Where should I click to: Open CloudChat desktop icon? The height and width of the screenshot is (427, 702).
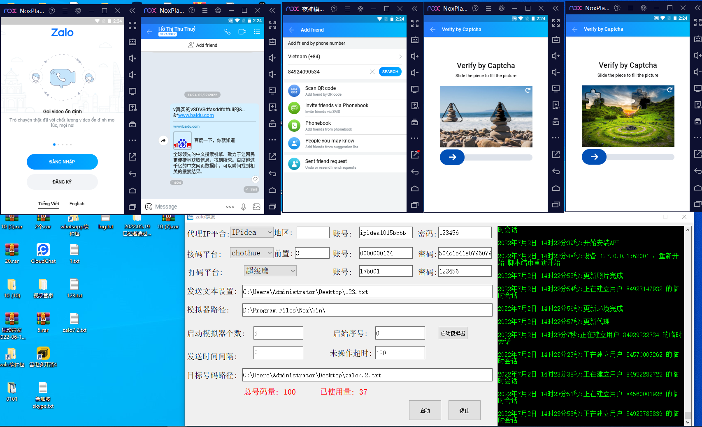tap(43, 253)
